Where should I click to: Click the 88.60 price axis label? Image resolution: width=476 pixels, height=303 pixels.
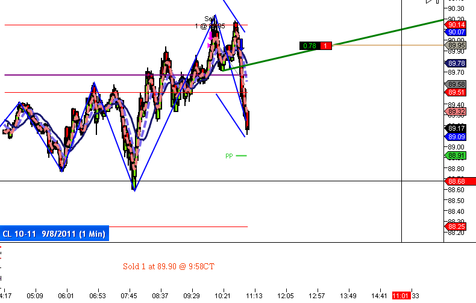(456, 190)
